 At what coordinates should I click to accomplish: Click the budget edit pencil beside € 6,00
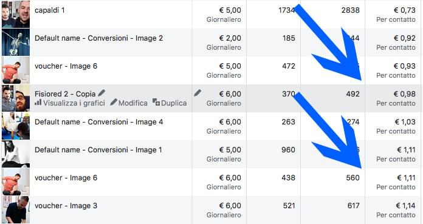198,93
